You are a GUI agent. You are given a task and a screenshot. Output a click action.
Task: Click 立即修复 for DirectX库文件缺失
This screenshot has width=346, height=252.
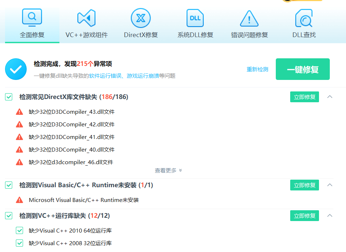point(304,97)
